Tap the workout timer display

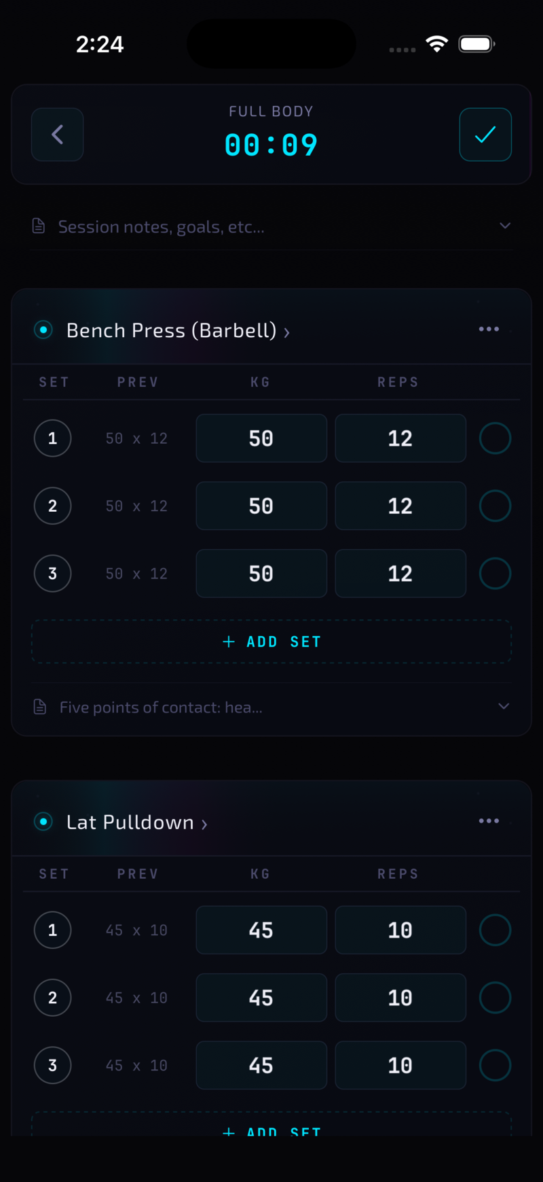click(271, 145)
